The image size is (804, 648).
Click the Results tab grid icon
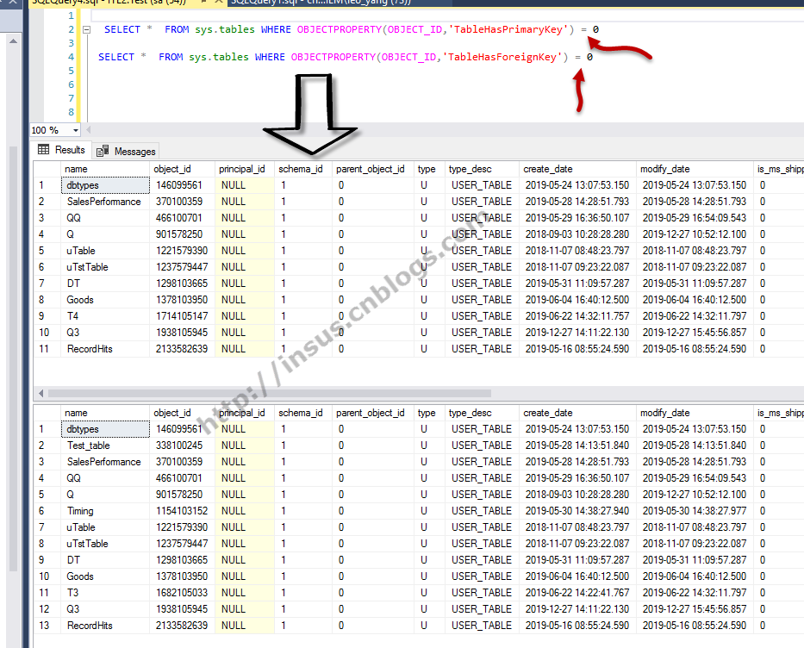(44, 150)
